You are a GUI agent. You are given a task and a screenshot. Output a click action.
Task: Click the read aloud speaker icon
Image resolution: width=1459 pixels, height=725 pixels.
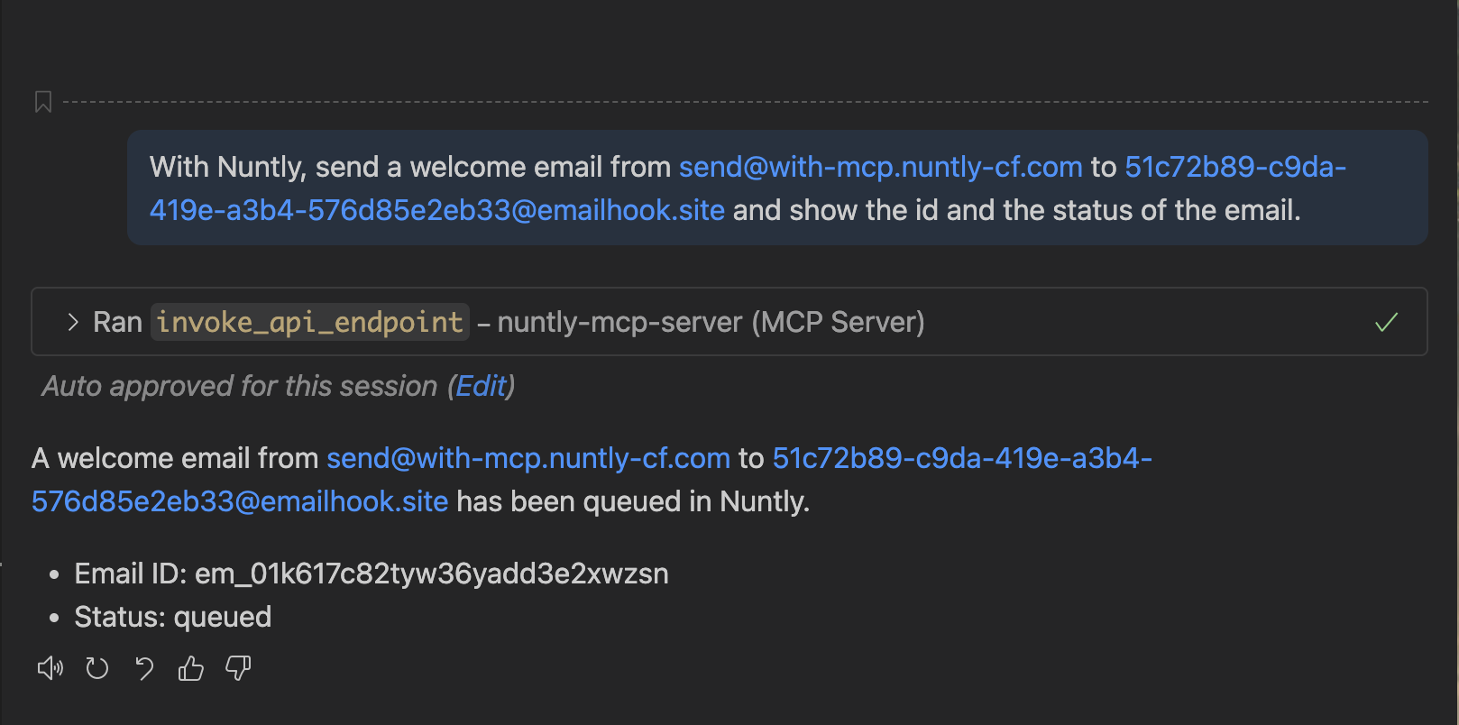click(x=50, y=668)
